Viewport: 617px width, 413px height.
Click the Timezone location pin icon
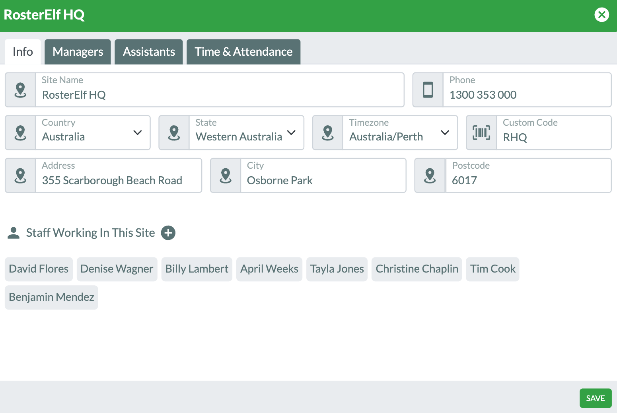pyautogui.click(x=328, y=133)
